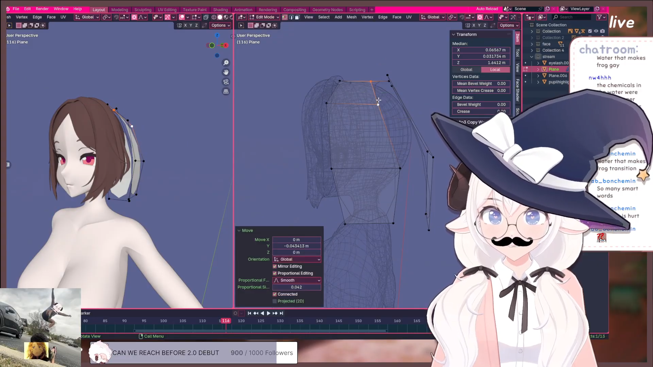
Task: Open Edit Mode dropdown
Action: (x=264, y=17)
